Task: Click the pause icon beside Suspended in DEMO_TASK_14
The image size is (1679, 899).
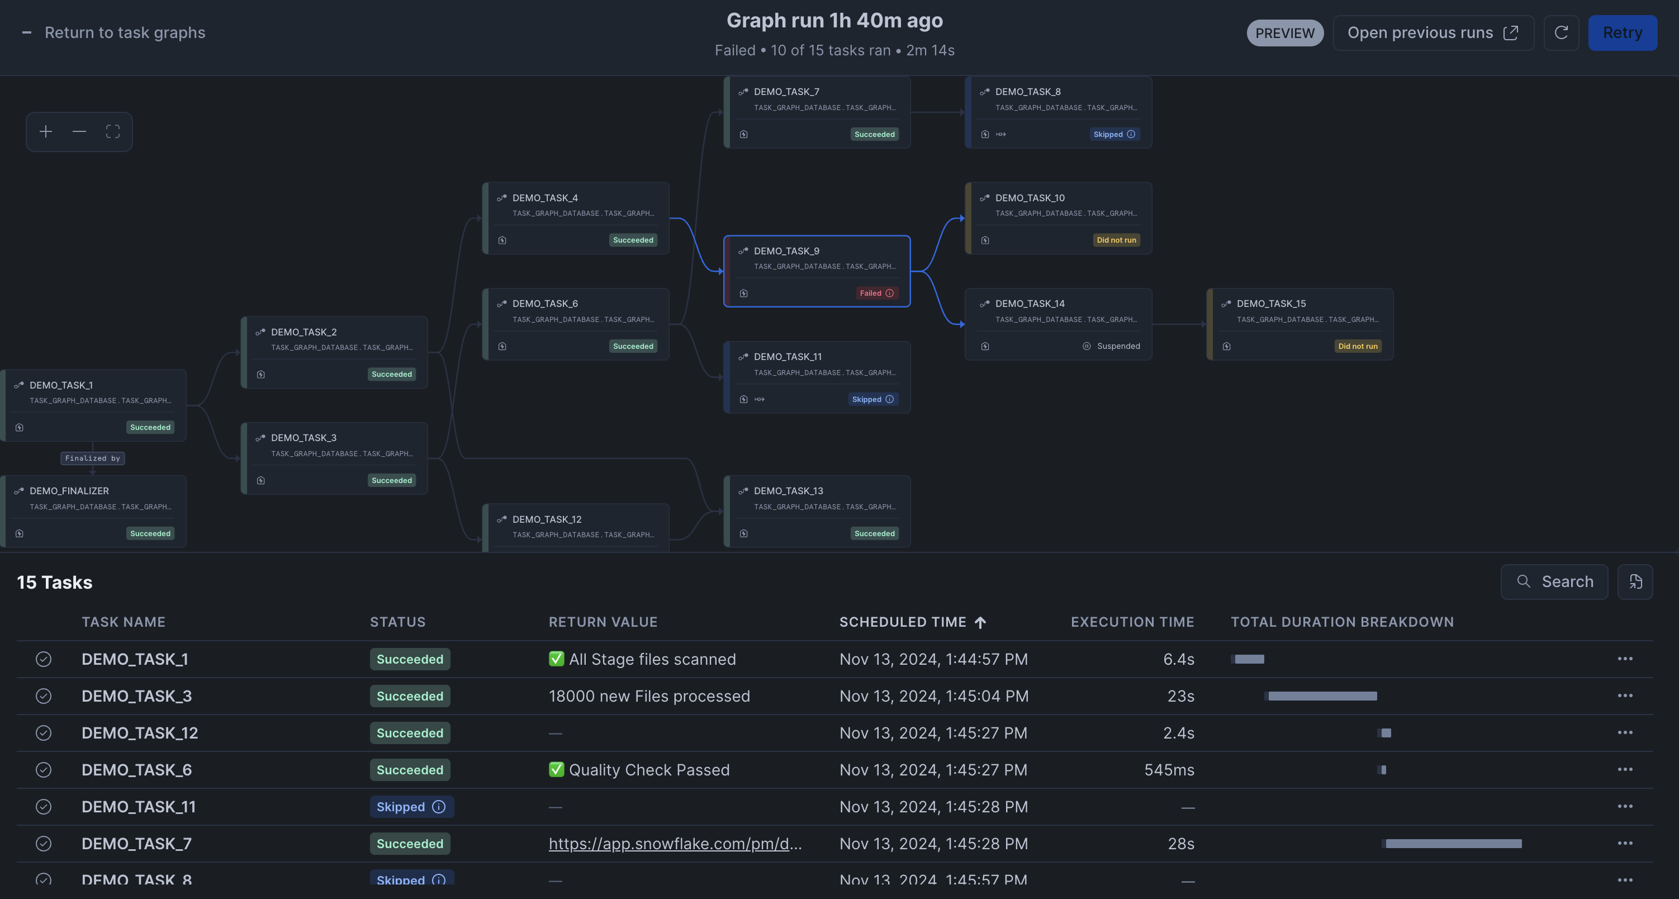Action: pos(1087,346)
